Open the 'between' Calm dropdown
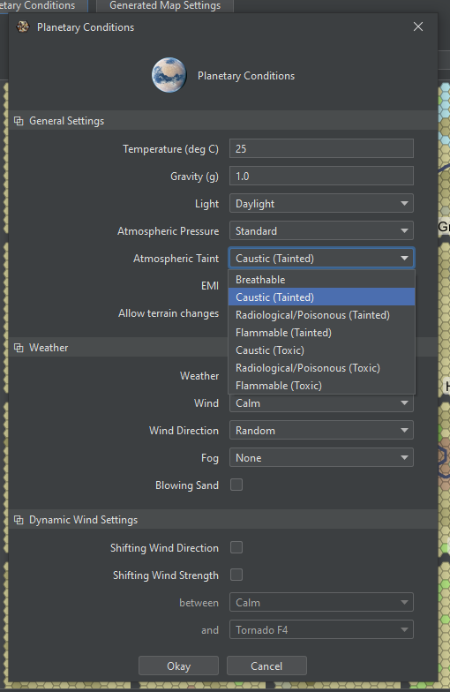 click(x=321, y=602)
